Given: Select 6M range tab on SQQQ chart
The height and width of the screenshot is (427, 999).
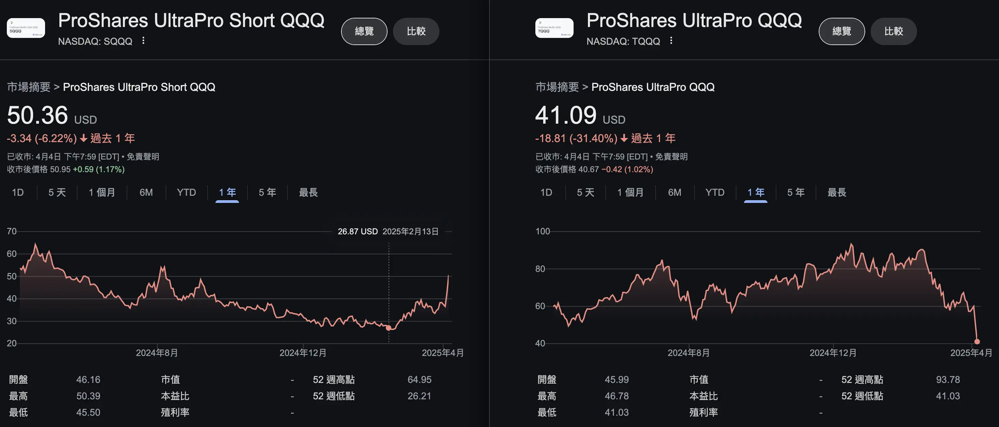Looking at the screenshot, I should (x=146, y=193).
